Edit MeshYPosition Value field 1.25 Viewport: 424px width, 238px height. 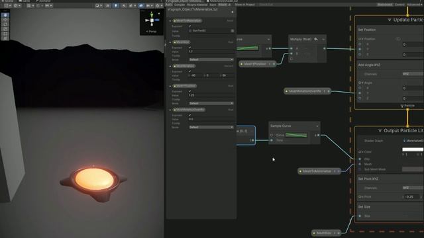click(211, 95)
